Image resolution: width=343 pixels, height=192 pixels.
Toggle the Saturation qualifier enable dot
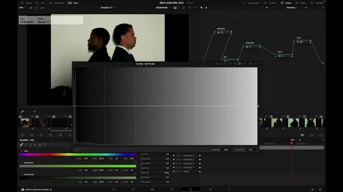(21, 163)
